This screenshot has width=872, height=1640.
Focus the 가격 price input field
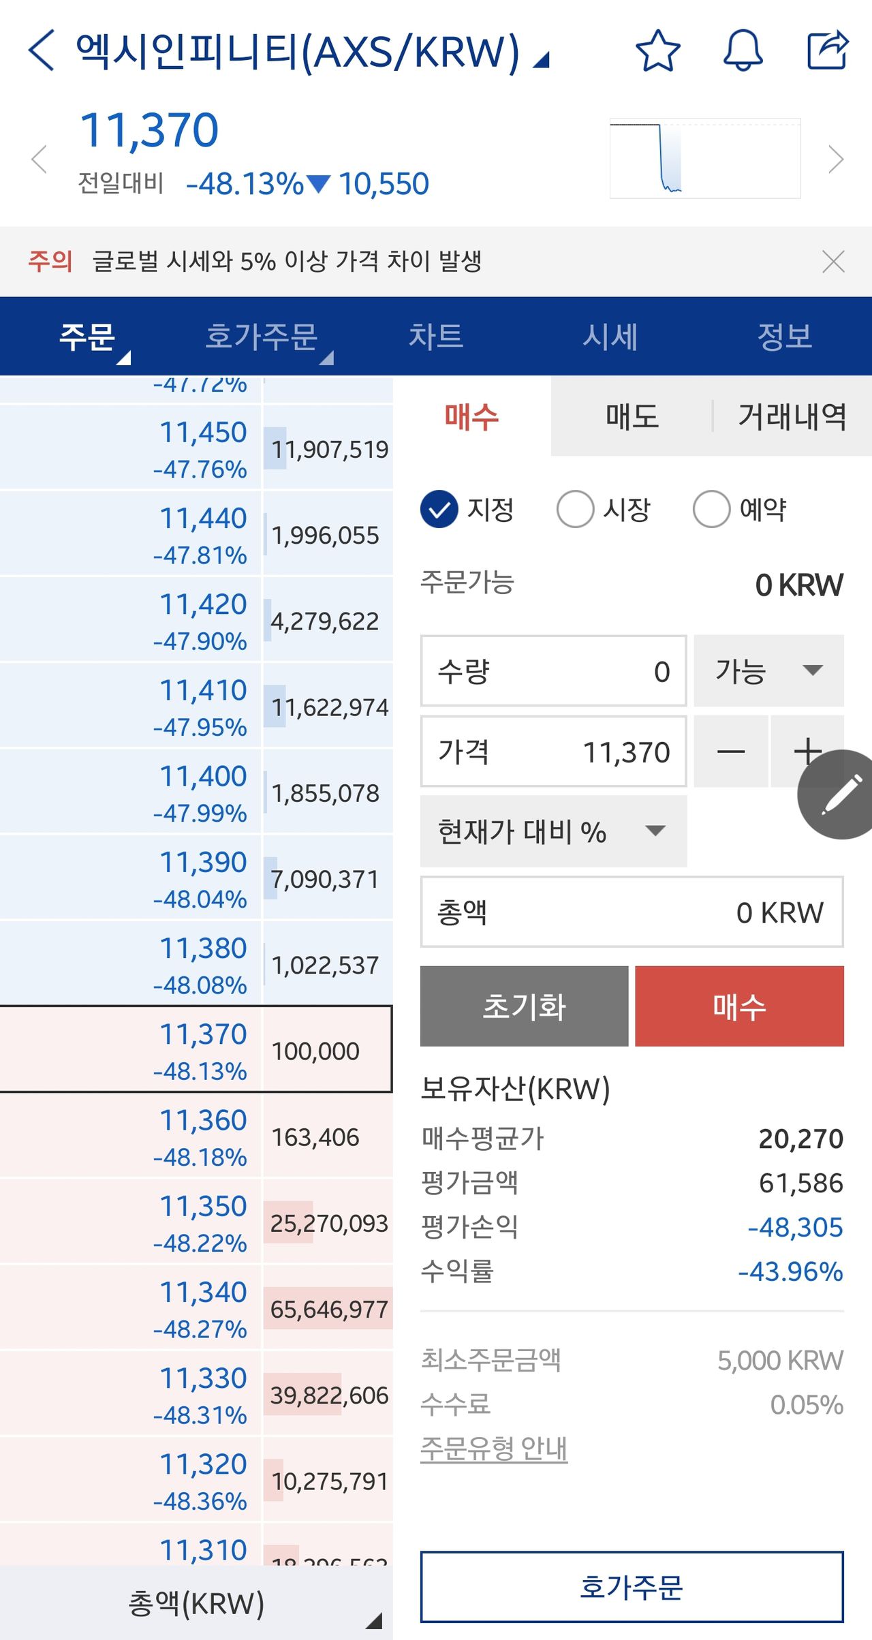pyautogui.click(x=553, y=752)
